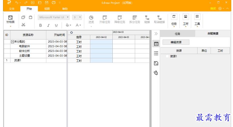Open the list sidebar icon
The width and height of the screenshot is (233, 127).
point(156,53)
